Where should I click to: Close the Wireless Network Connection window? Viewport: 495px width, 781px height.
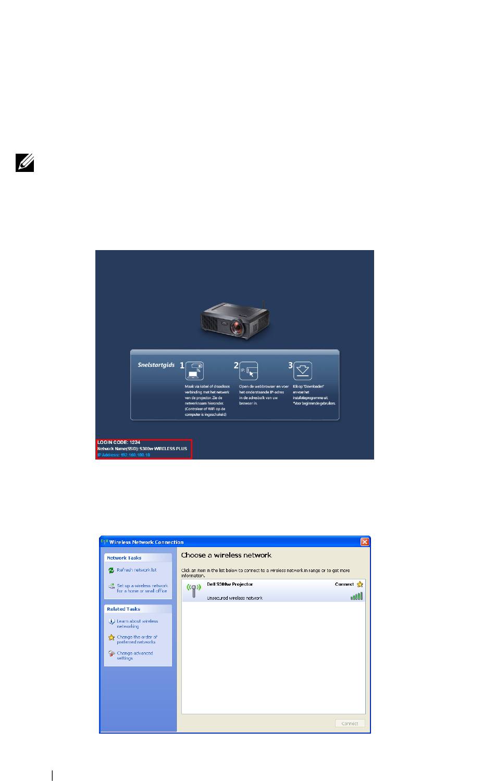click(x=365, y=542)
